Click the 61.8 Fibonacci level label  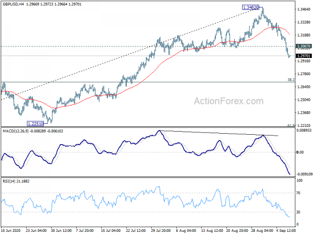(291, 125)
